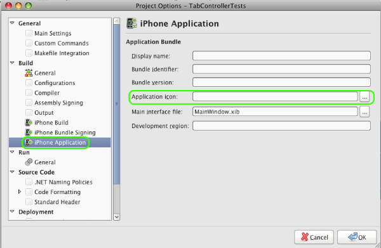Image resolution: width=381 pixels, height=248 pixels.
Task: Collapse the Run section triangle
Action: coord(12,152)
